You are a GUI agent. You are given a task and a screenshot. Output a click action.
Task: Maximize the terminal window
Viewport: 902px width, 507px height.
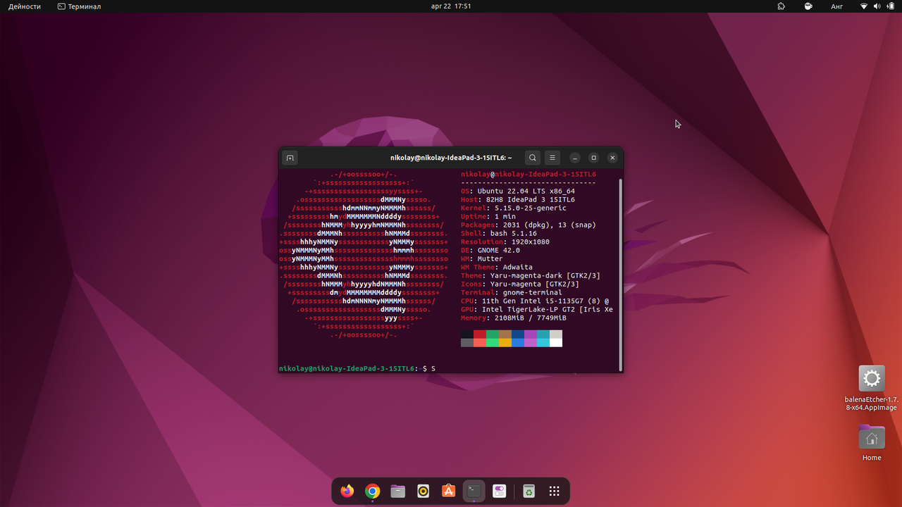pos(594,158)
